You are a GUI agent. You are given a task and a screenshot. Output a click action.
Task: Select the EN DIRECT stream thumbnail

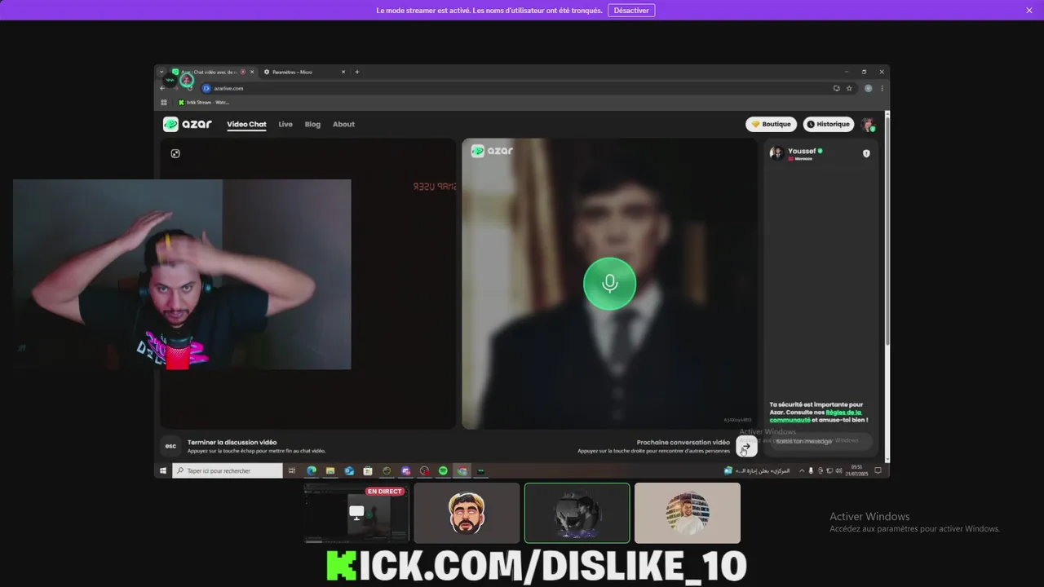[x=356, y=513]
